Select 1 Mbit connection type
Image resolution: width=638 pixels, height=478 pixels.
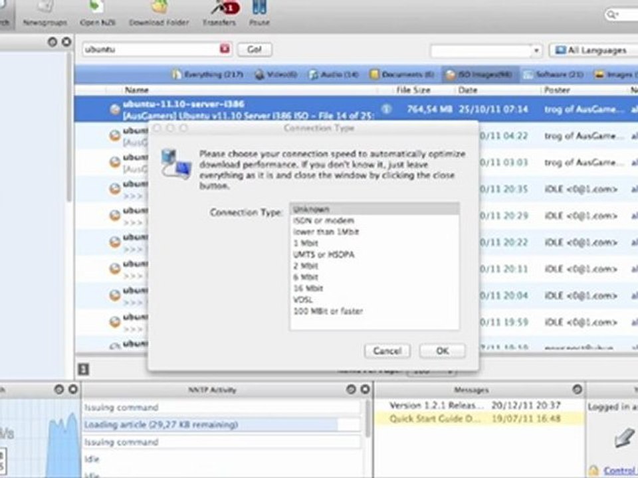374,243
